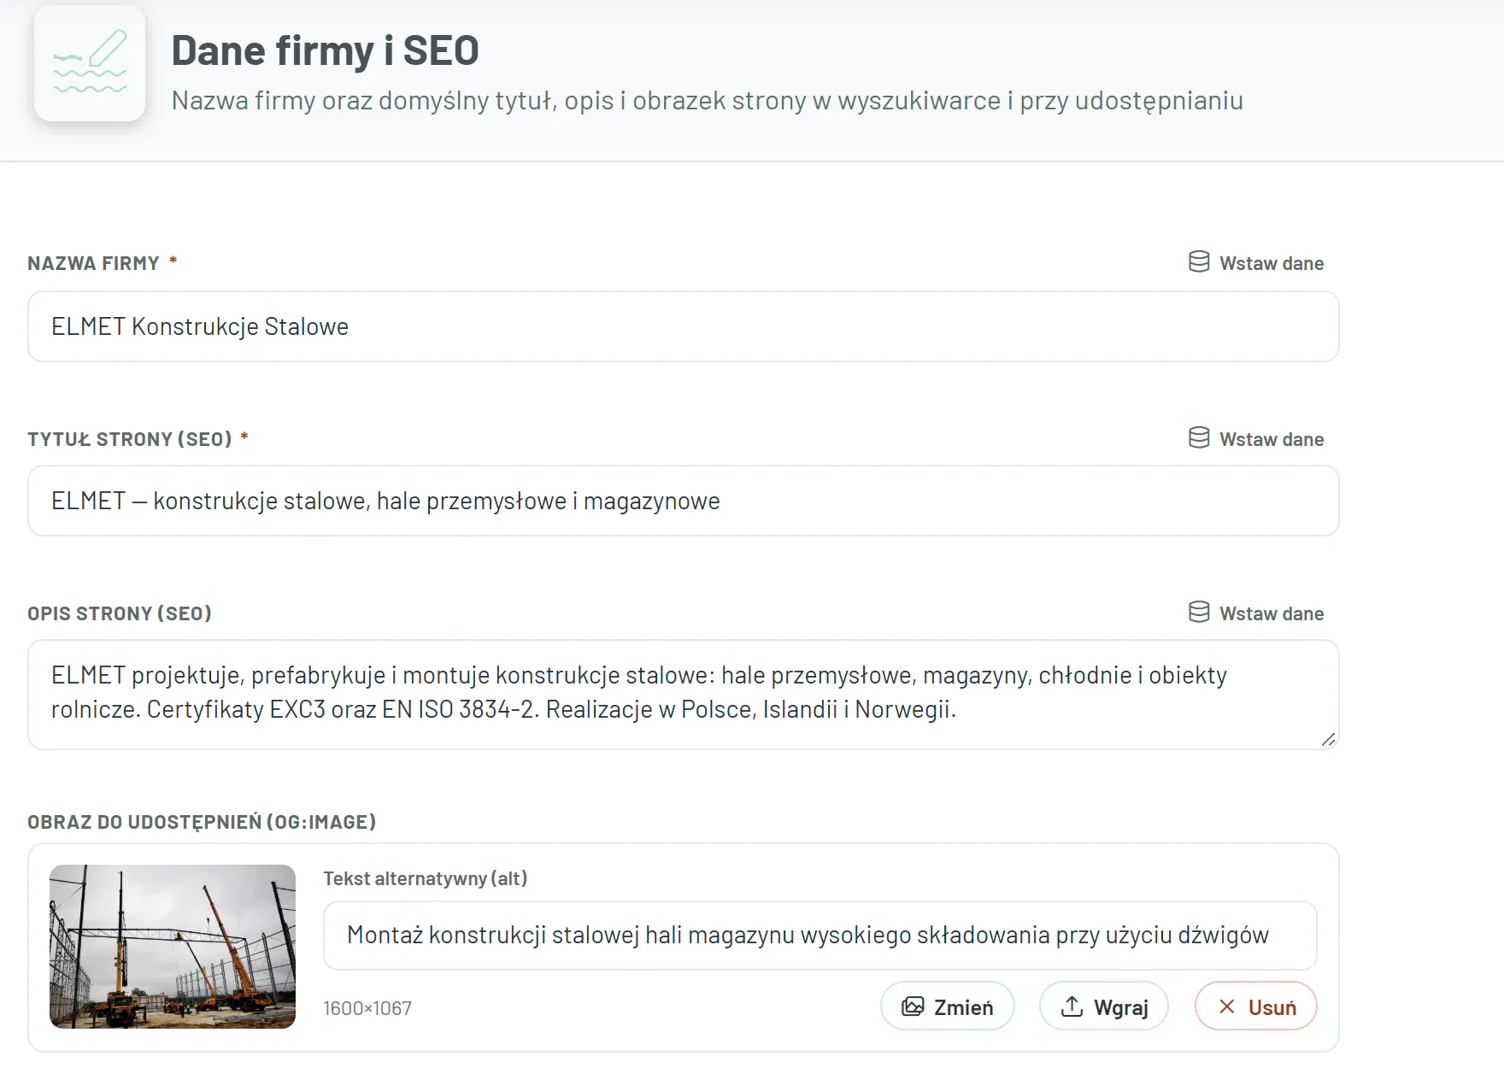Click the database icon next to Opis strony

point(1199,612)
